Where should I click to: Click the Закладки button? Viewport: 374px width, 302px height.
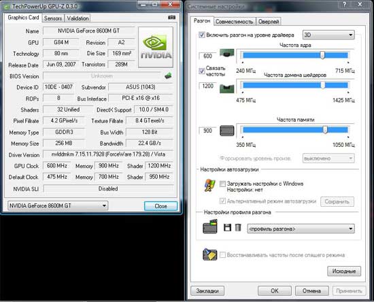pos(207,291)
